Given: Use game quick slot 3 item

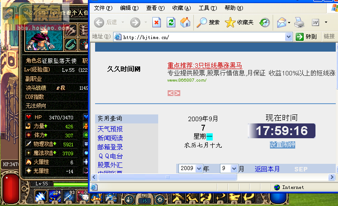Looking at the screenshot, I should point(69,196).
